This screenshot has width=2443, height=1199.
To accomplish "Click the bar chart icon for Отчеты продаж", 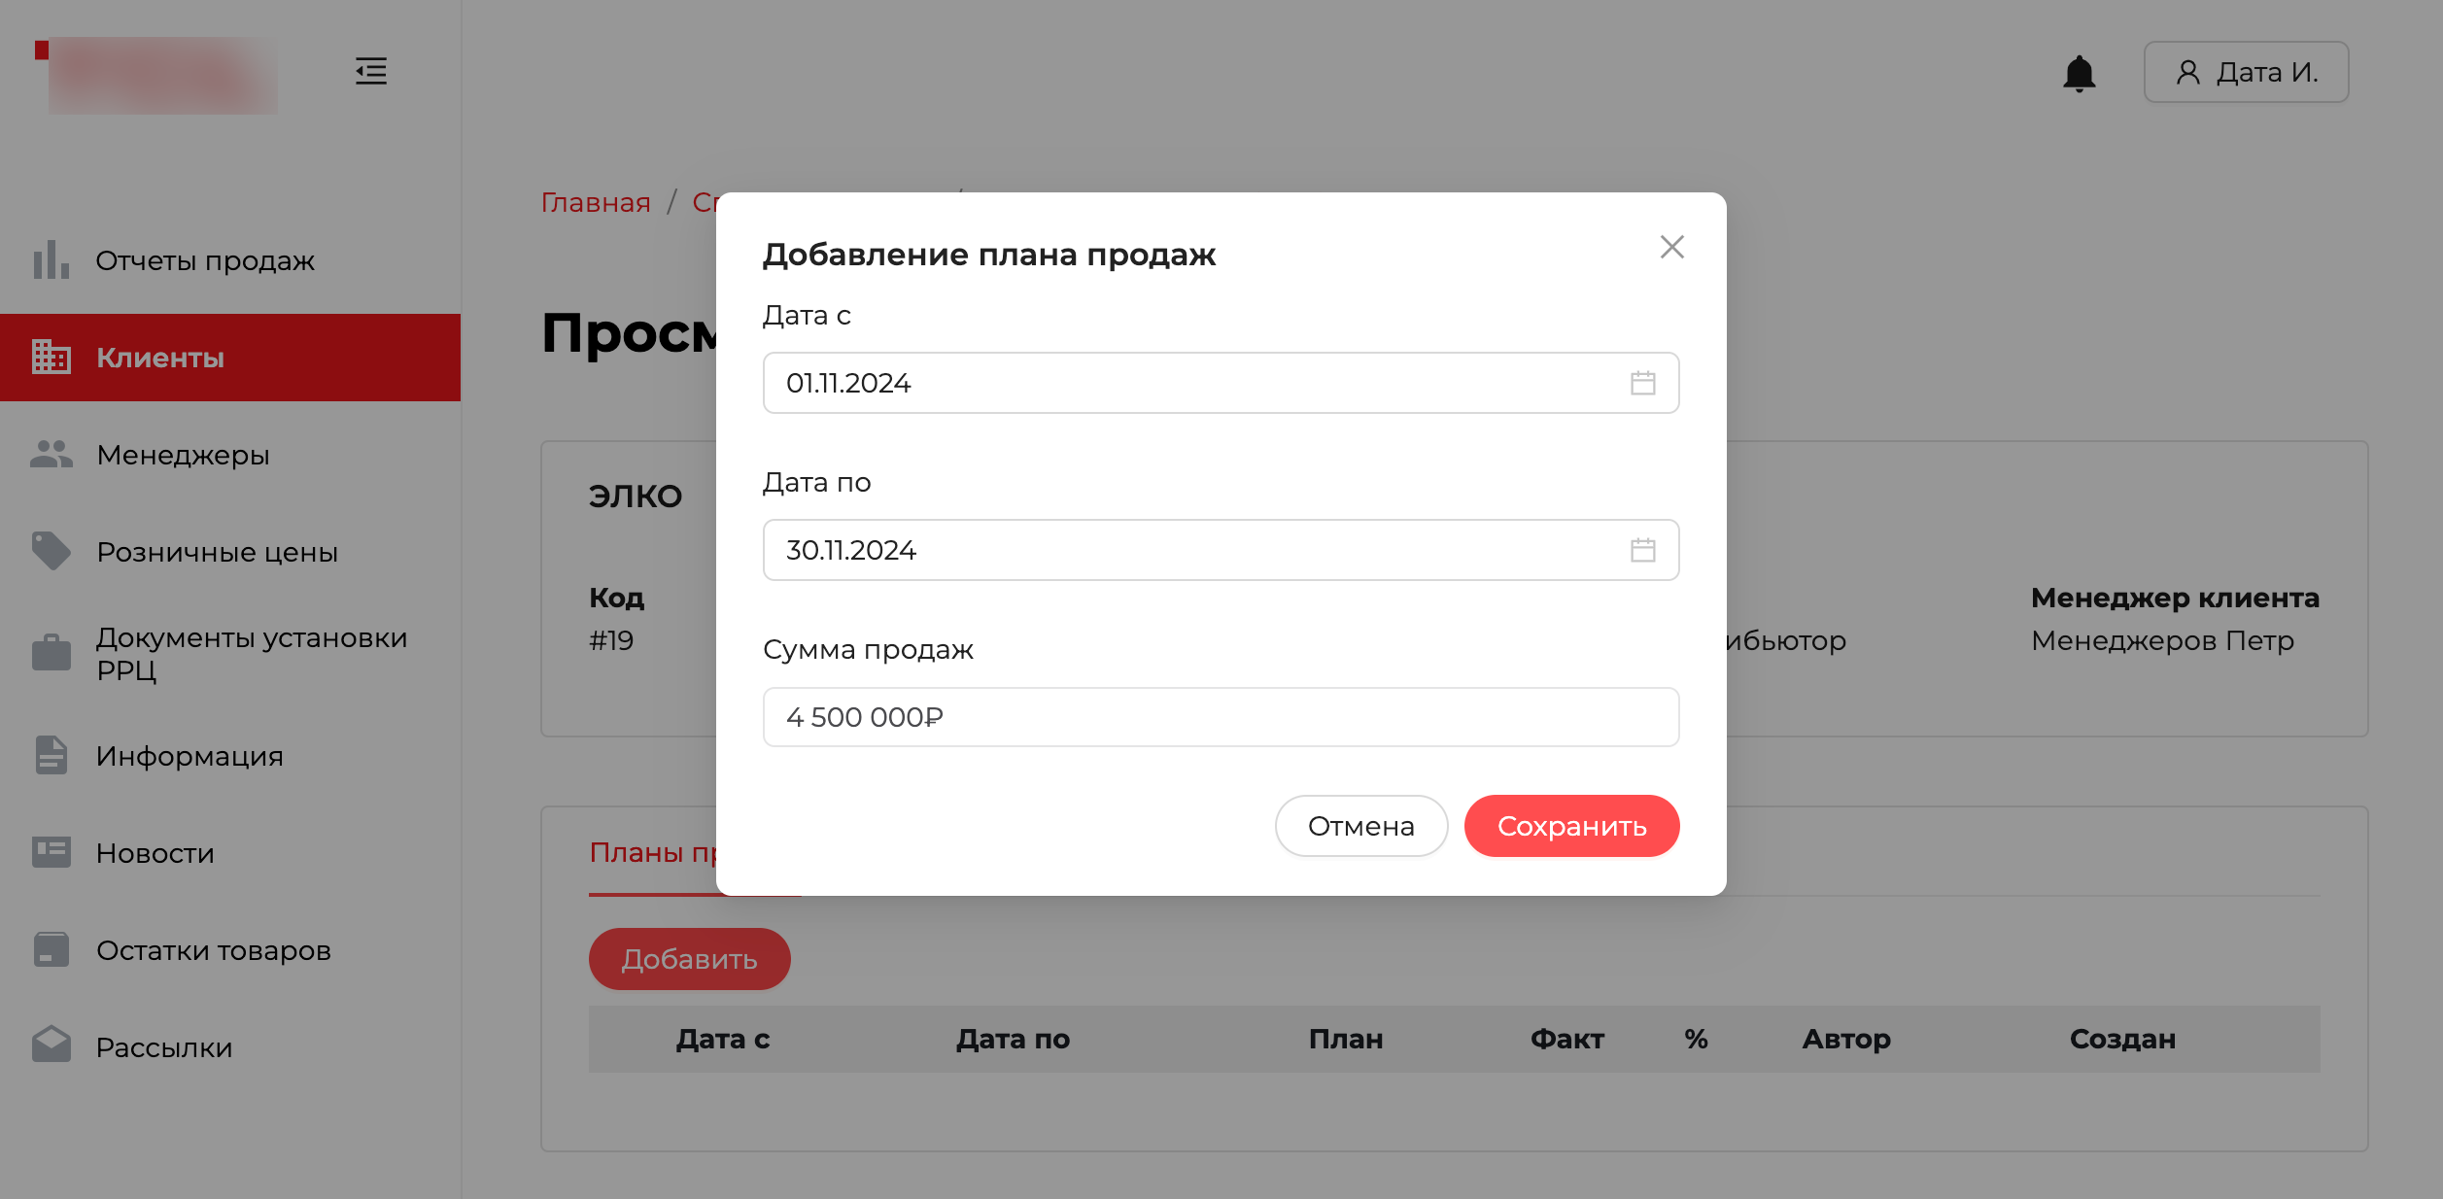I will (51, 260).
